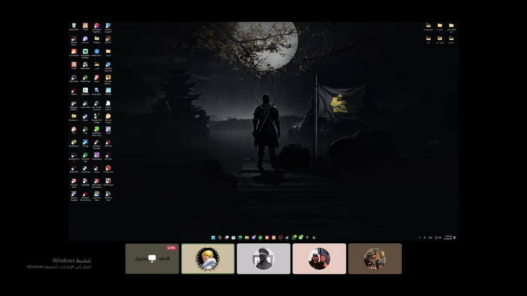Open Streamlabs Desktop shortcut
Viewport: 527px width, 296px height.
tap(85, 53)
